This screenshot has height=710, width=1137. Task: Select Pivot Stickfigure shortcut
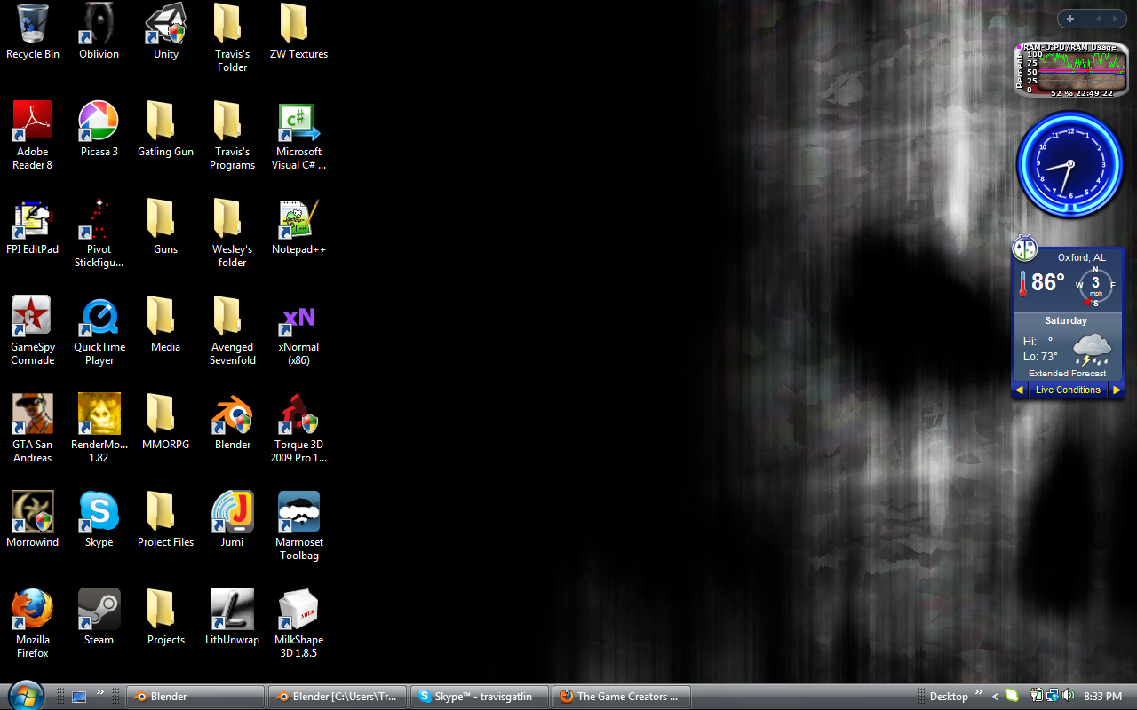coord(99,233)
